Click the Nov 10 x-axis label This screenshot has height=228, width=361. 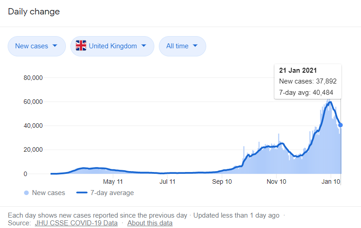coord(276,182)
